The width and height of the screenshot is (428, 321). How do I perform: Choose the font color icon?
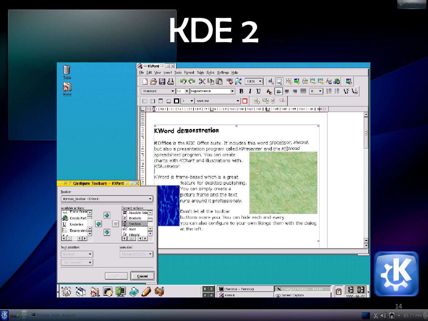pyautogui.click(x=269, y=91)
